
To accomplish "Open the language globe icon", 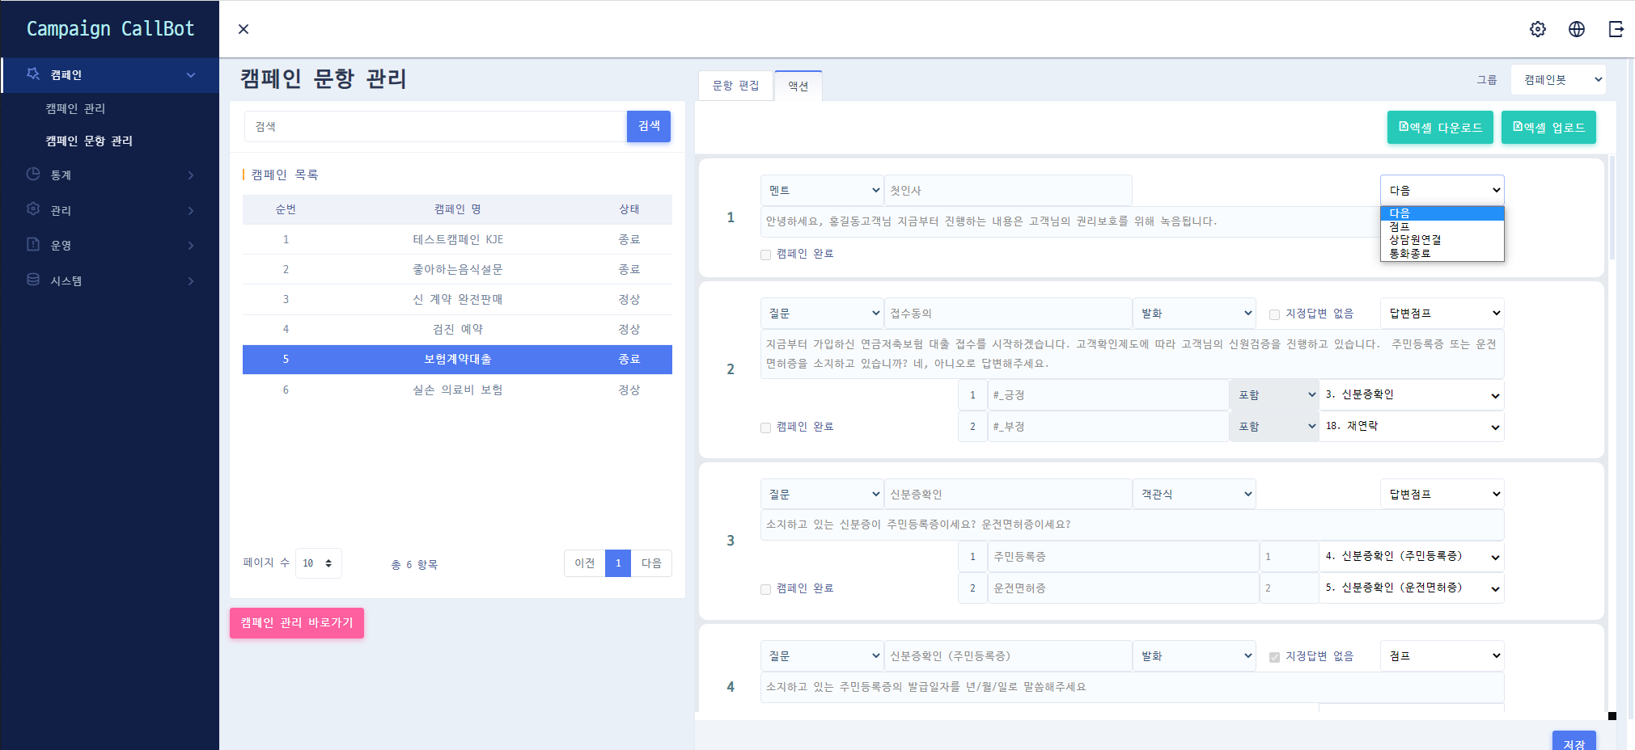I will pyautogui.click(x=1576, y=29).
